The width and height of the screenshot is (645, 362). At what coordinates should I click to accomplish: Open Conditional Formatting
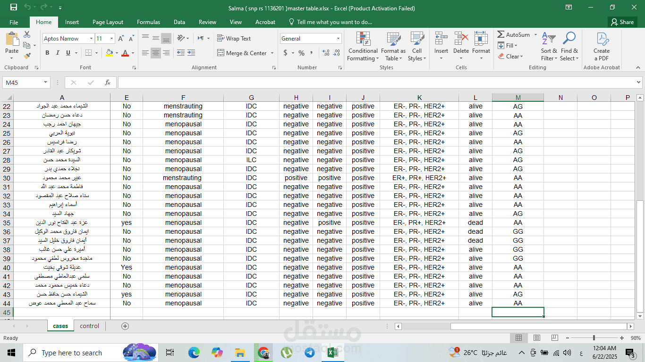363,47
